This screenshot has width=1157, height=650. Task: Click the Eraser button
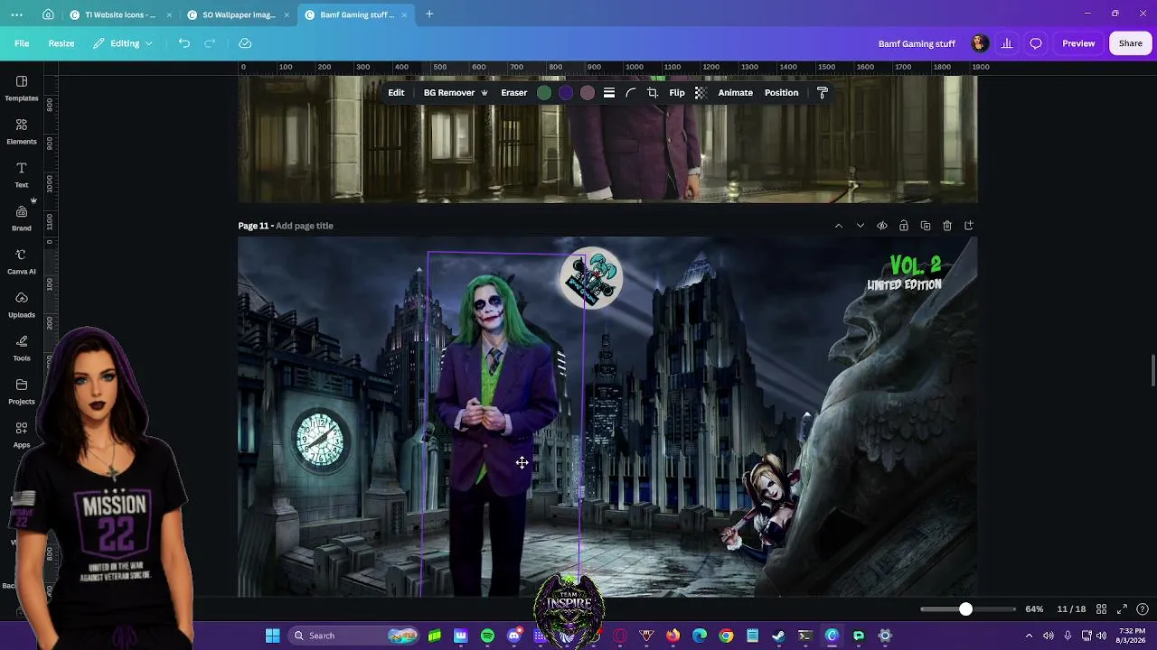coord(514,93)
